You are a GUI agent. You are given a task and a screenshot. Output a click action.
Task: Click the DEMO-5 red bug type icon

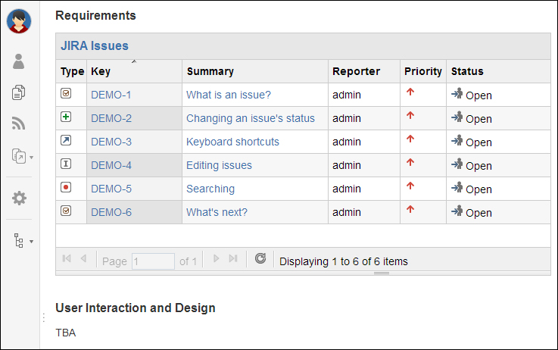[x=66, y=187]
